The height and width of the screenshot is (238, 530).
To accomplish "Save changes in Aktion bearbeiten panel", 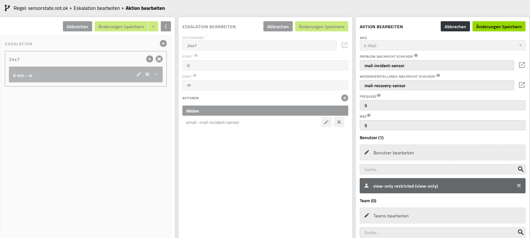I will click(499, 27).
